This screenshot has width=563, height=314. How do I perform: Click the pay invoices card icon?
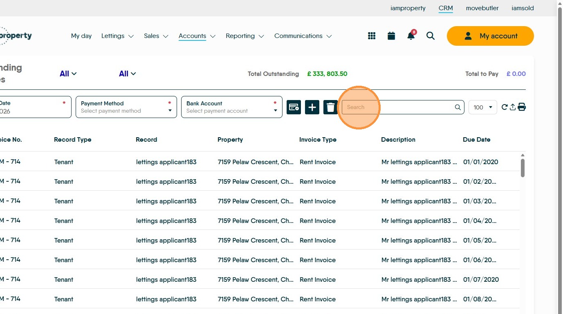click(x=294, y=107)
